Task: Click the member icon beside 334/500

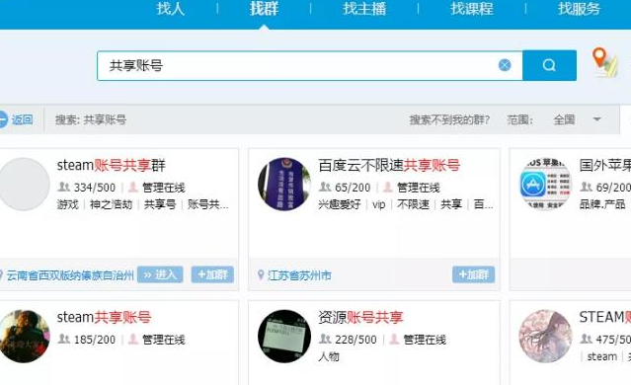Action: pyautogui.click(x=64, y=187)
